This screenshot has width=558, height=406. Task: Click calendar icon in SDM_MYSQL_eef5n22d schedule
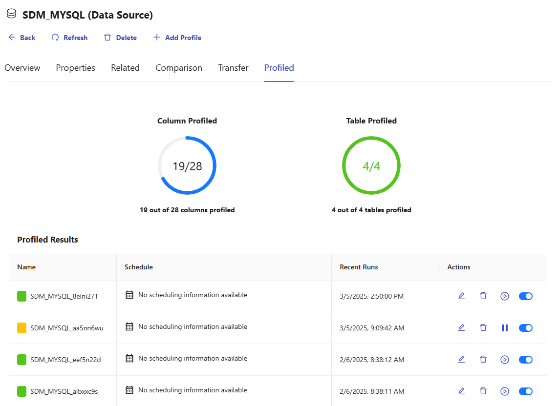129,359
